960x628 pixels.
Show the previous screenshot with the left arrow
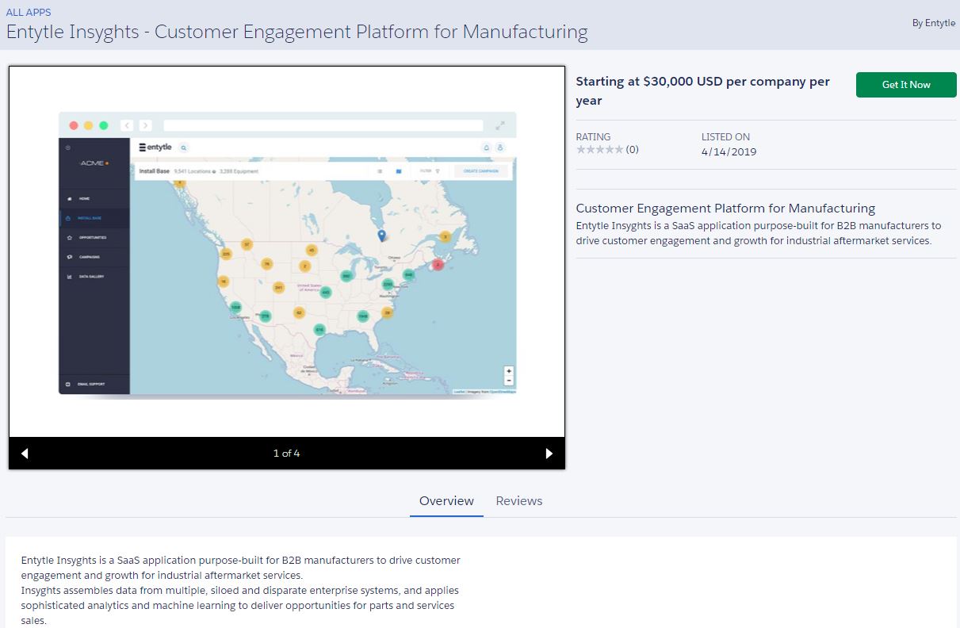coord(25,454)
